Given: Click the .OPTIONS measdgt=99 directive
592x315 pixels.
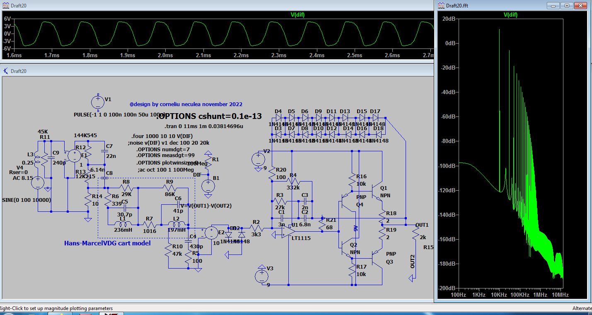Looking at the screenshot, I should click(166, 155).
